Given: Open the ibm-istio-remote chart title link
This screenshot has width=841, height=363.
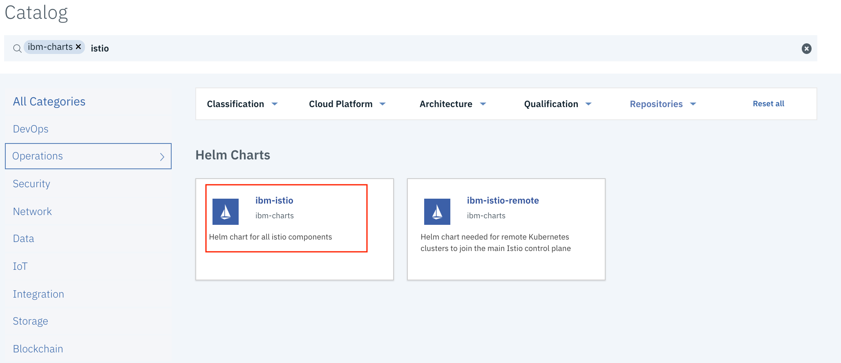Looking at the screenshot, I should tap(503, 201).
